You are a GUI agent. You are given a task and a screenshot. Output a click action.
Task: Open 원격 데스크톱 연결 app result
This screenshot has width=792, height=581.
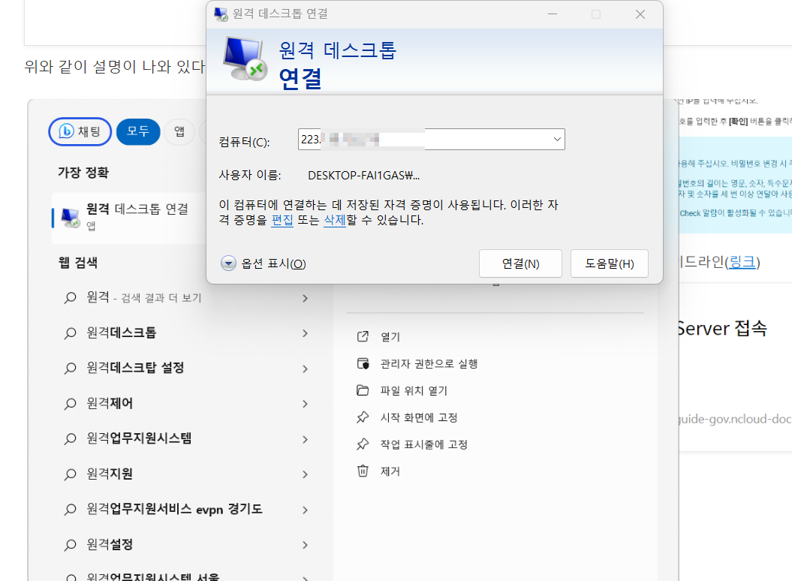[x=129, y=217]
